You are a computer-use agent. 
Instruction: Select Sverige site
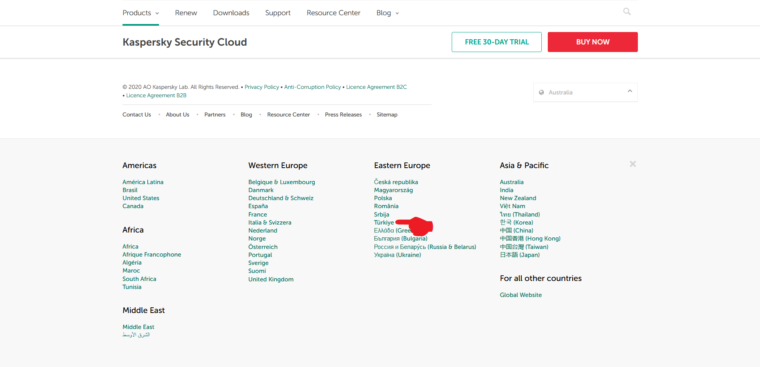click(258, 263)
